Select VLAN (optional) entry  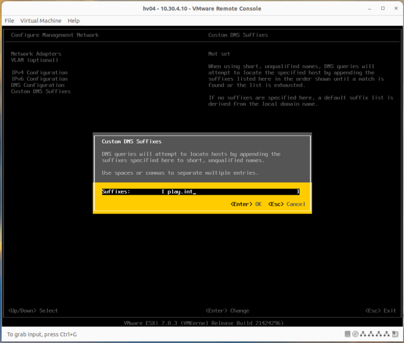(x=34, y=60)
